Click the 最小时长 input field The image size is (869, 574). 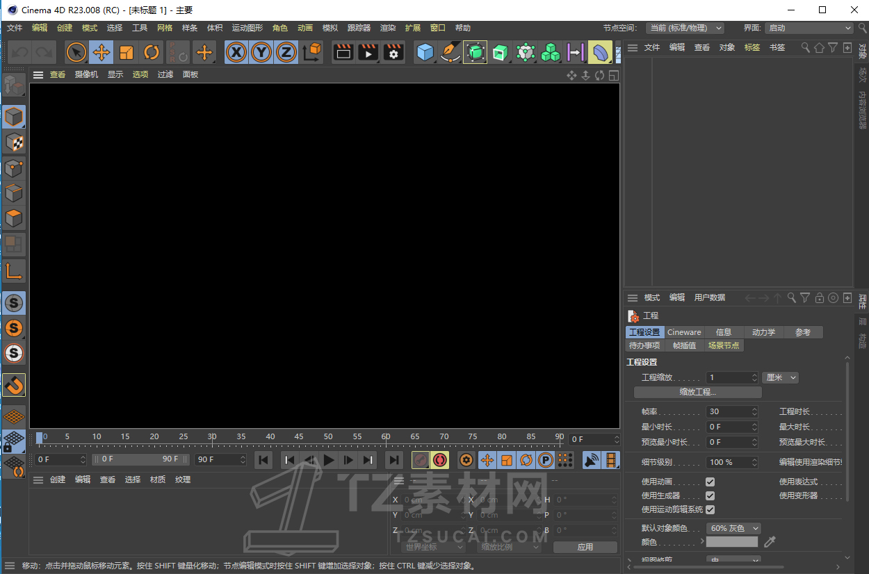[732, 427]
